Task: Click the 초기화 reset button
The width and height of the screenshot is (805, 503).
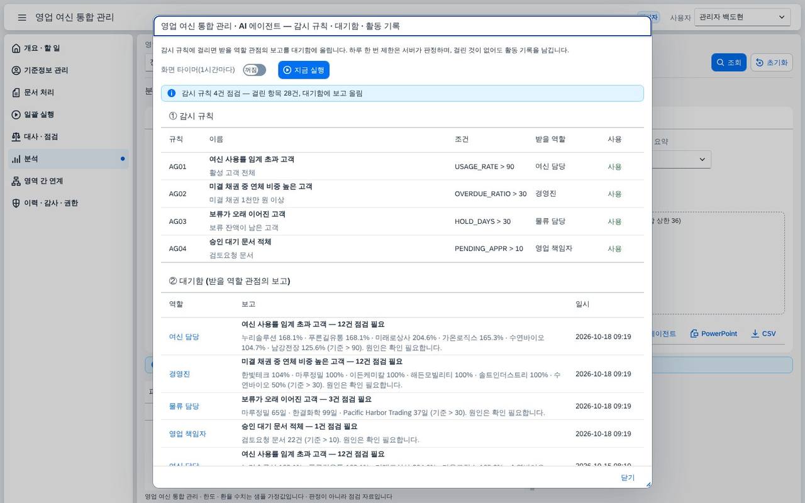Action: pyautogui.click(x=772, y=62)
